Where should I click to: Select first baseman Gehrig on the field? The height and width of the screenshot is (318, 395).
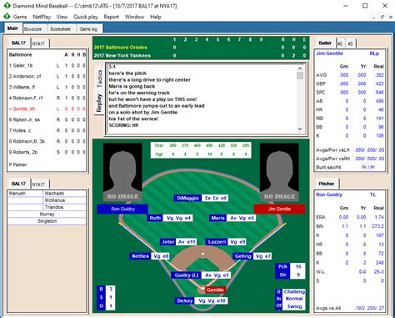252,256
